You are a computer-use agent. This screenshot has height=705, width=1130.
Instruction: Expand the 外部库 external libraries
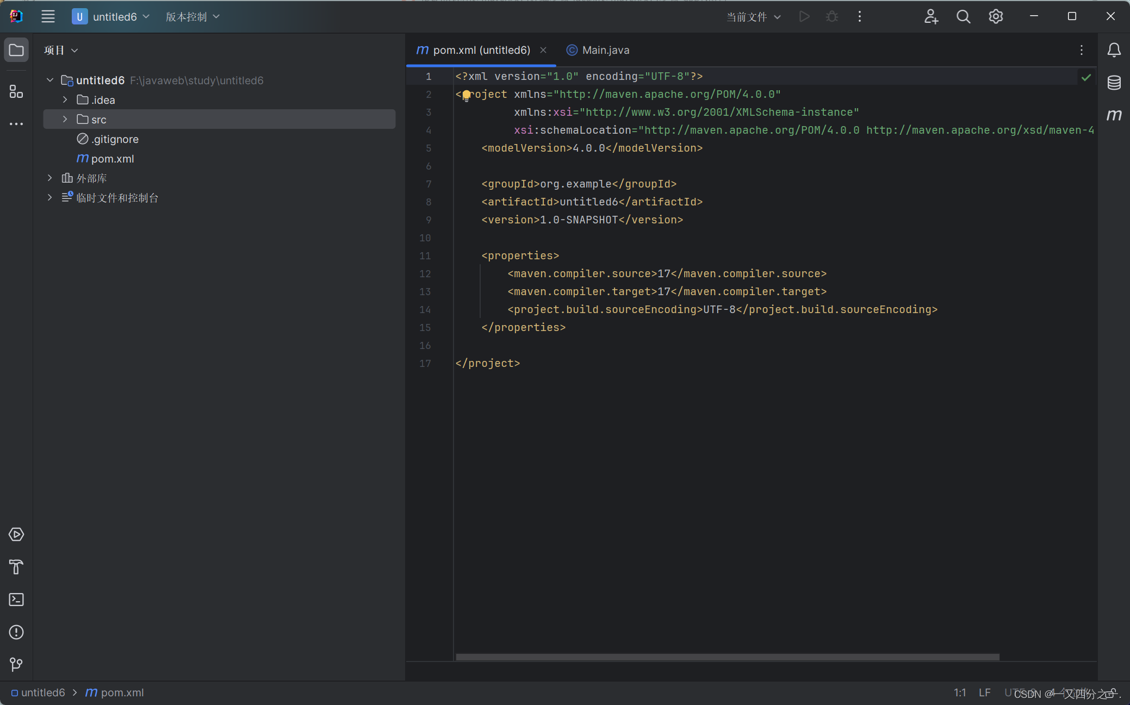click(x=49, y=178)
